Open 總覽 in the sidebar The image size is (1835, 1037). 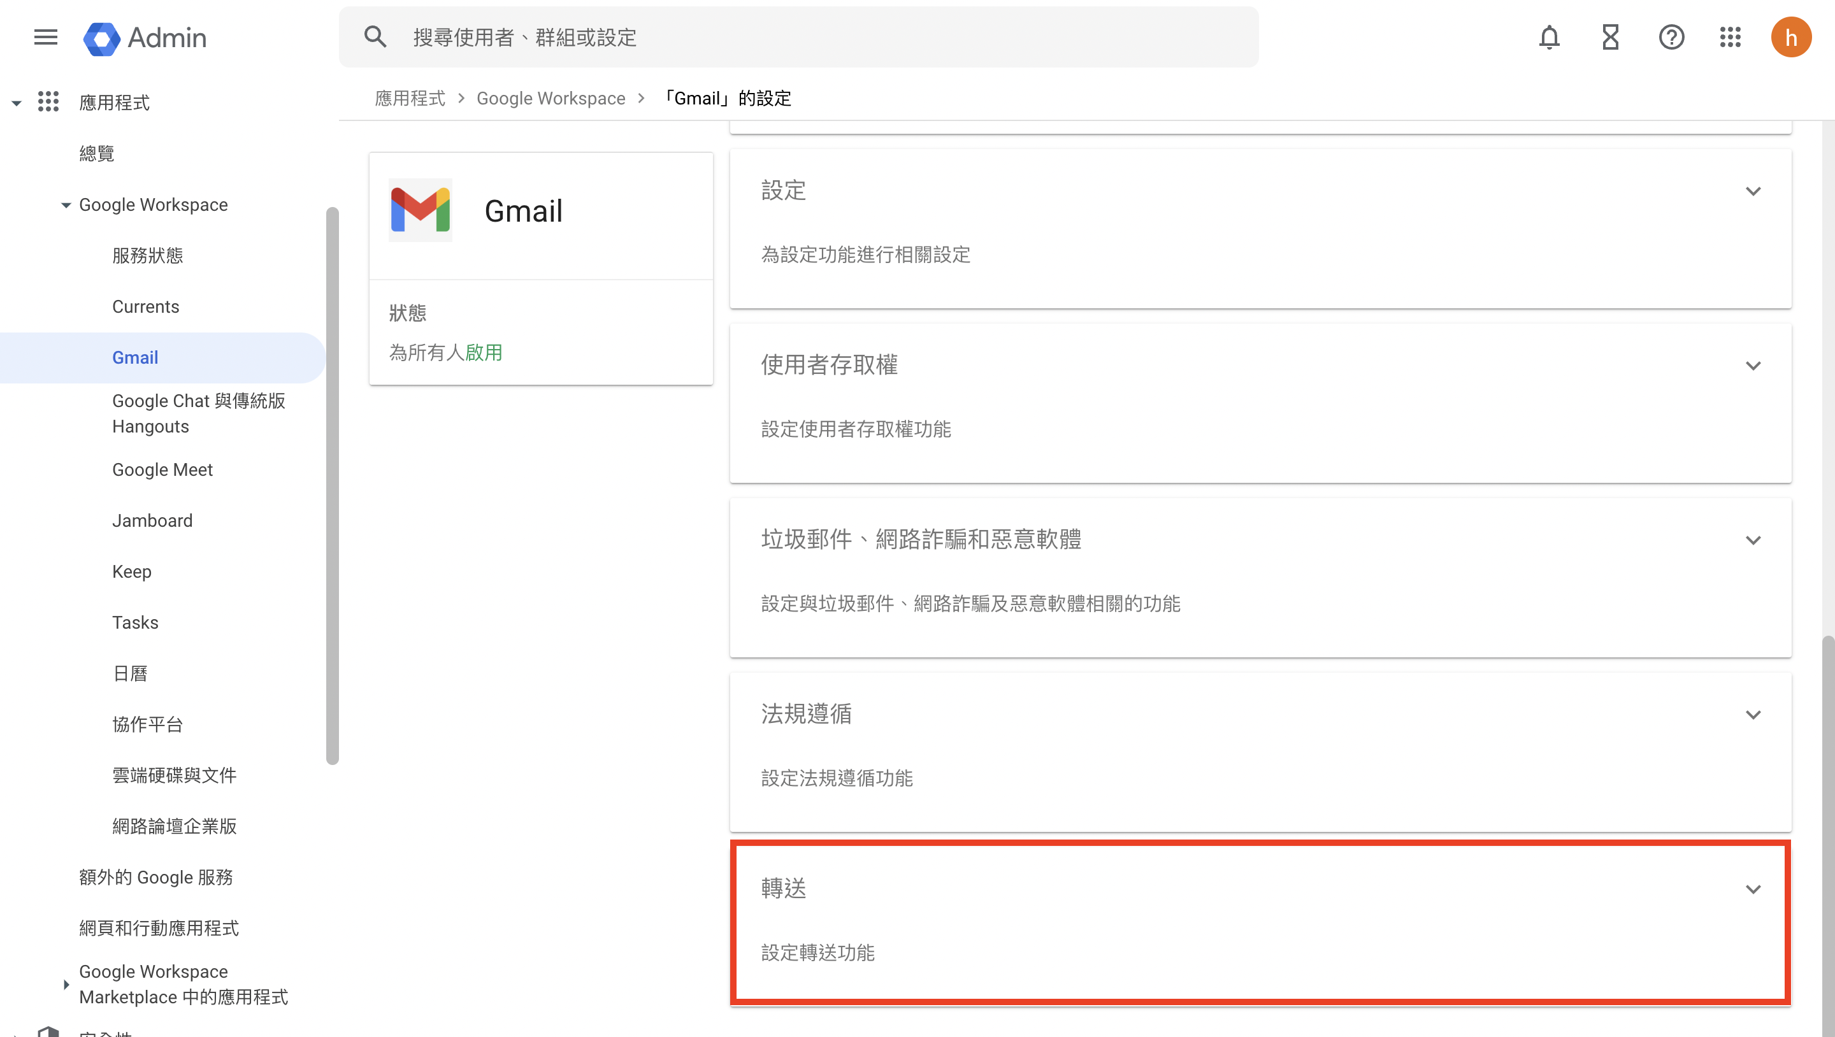coord(96,153)
